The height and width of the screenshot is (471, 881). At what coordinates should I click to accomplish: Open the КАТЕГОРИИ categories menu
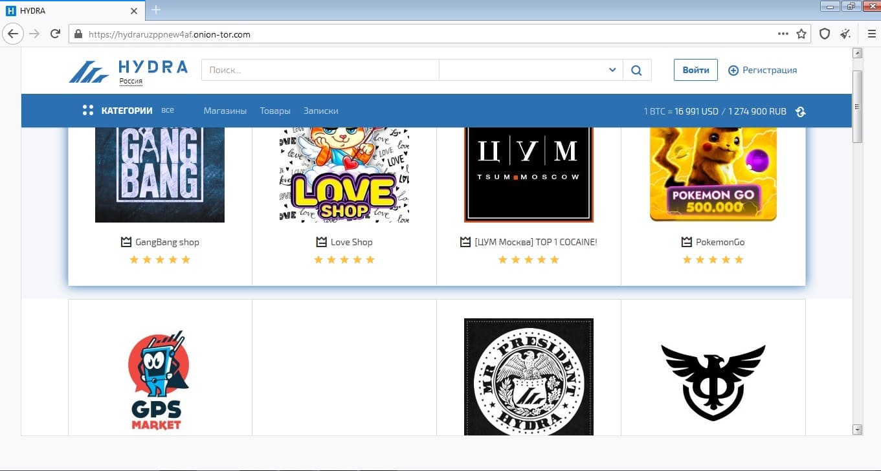click(x=118, y=111)
